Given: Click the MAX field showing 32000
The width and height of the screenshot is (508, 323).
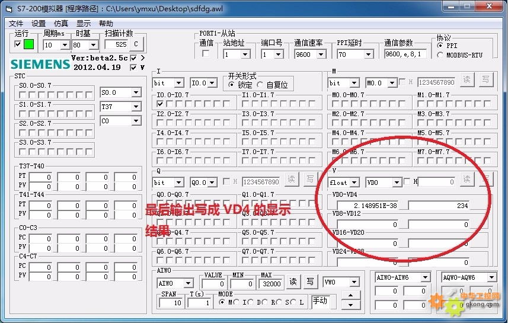Looking at the screenshot, I should coord(271,284).
